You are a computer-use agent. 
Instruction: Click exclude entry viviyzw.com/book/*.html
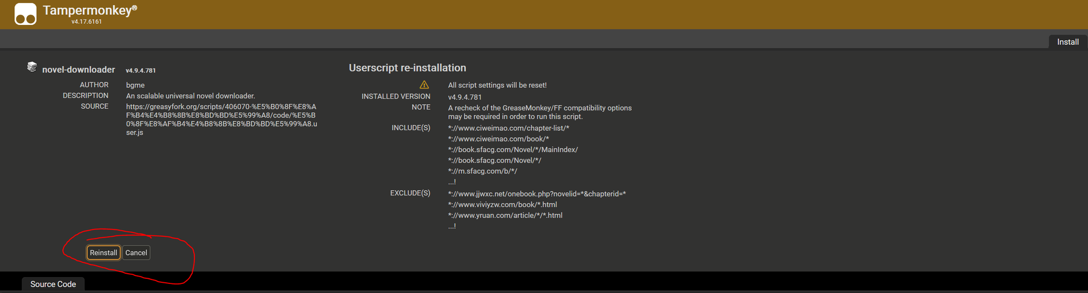(x=503, y=205)
